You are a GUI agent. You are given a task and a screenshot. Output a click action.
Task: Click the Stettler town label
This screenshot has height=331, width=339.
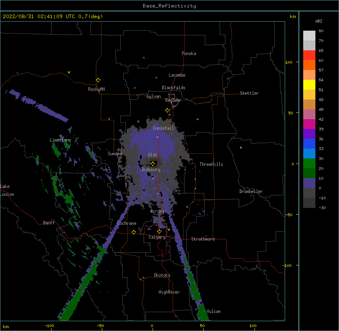point(249,93)
